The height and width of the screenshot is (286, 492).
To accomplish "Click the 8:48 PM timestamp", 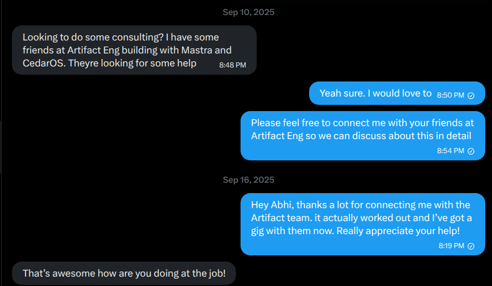I will click(232, 65).
